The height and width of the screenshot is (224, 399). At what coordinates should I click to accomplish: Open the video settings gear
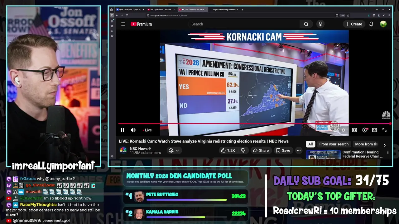click(x=364, y=130)
